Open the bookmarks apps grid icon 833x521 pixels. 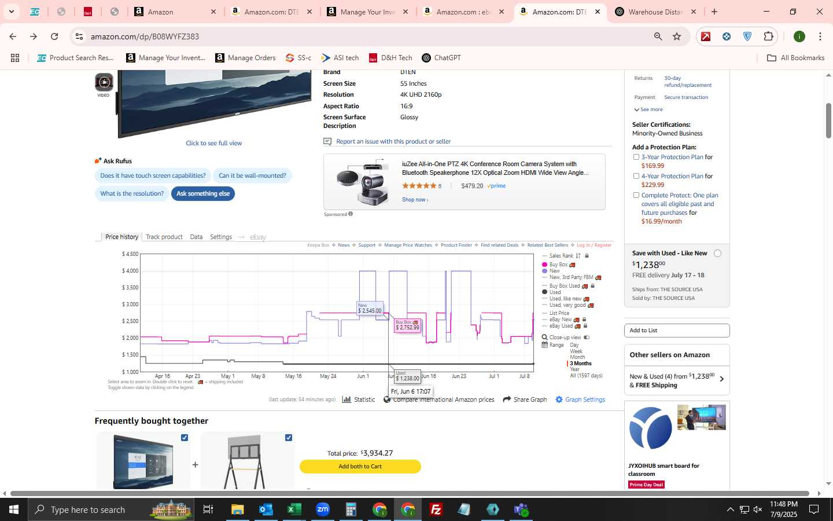click(x=15, y=58)
